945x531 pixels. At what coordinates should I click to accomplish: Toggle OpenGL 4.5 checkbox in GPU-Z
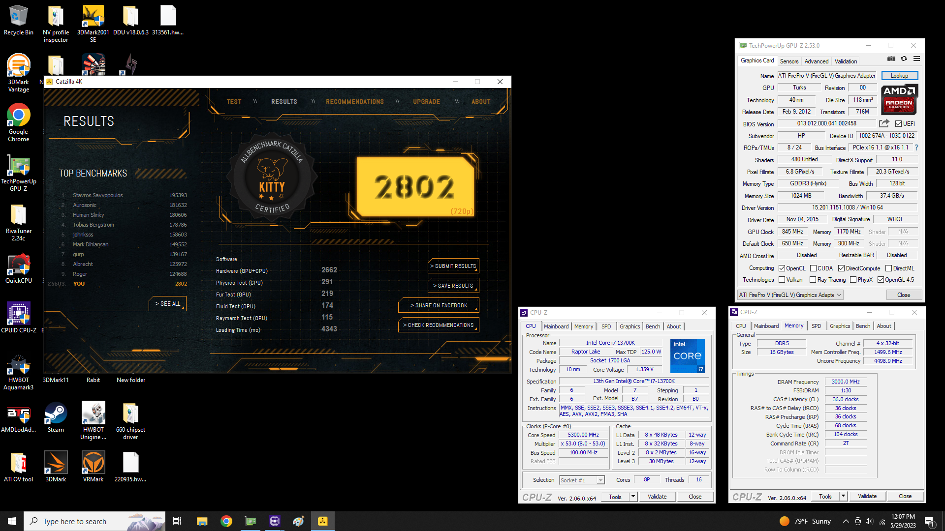[x=881, y=280]
